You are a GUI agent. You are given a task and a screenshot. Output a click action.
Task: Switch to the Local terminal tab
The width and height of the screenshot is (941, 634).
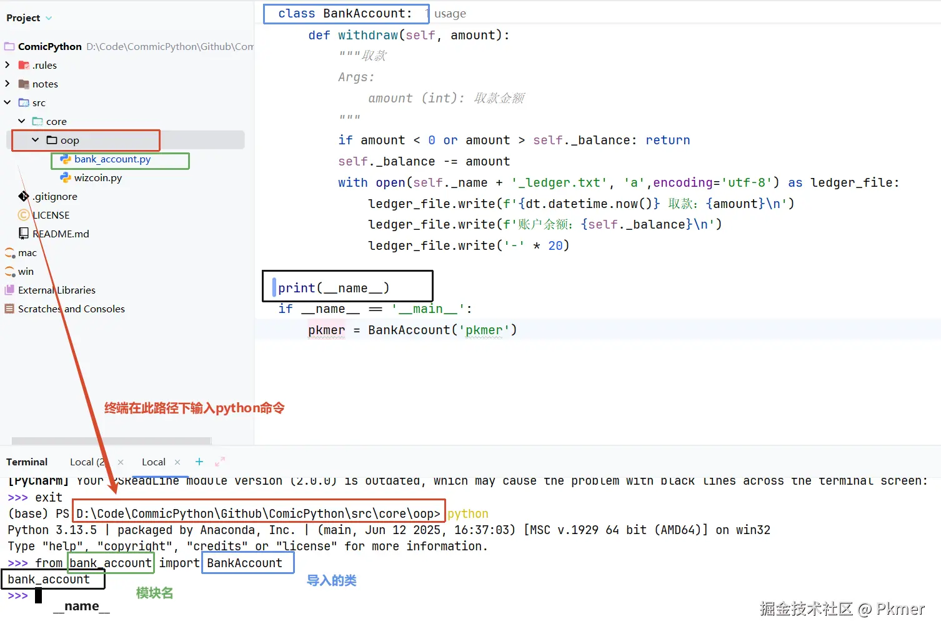[154, 462]
